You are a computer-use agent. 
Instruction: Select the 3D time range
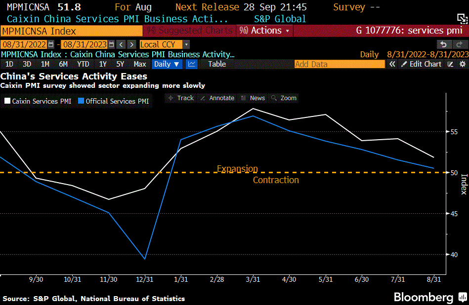(27, 64)
